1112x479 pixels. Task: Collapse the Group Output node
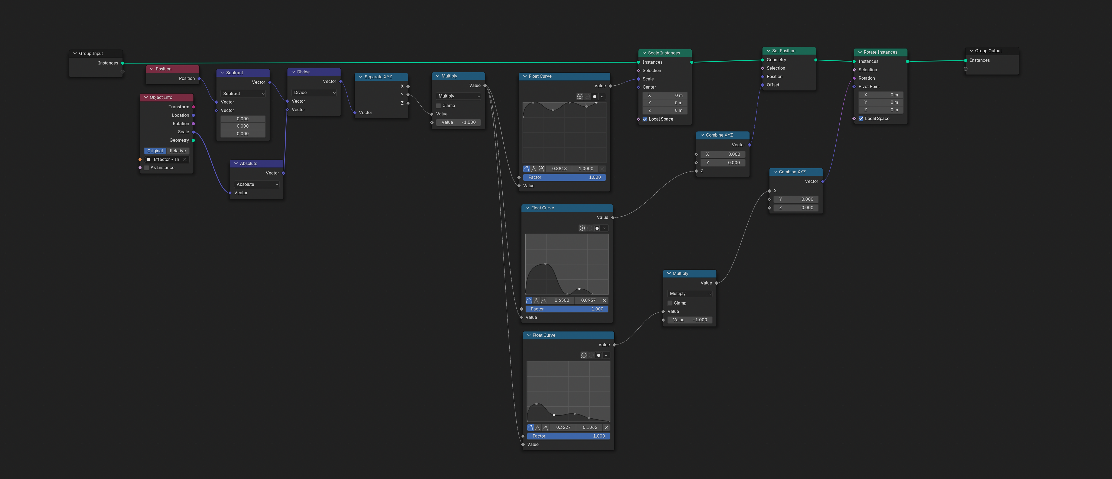tap(971, 51)
